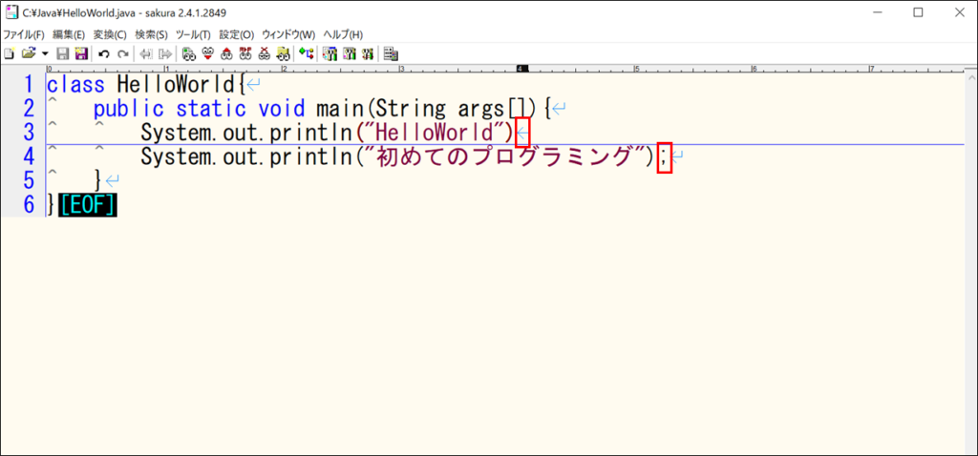Click the Save As icon

click(x=81, y=54)
